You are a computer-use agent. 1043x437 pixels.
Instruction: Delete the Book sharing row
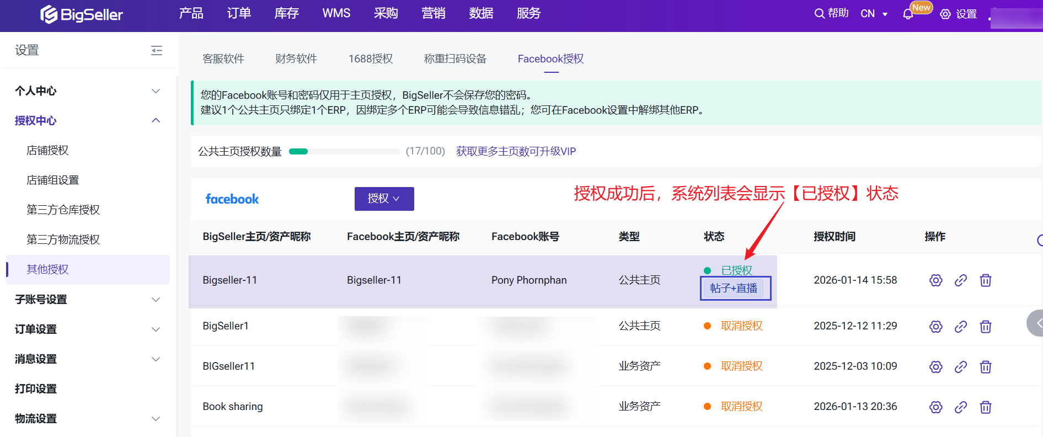pyautogui.click(x=985, y=407)
